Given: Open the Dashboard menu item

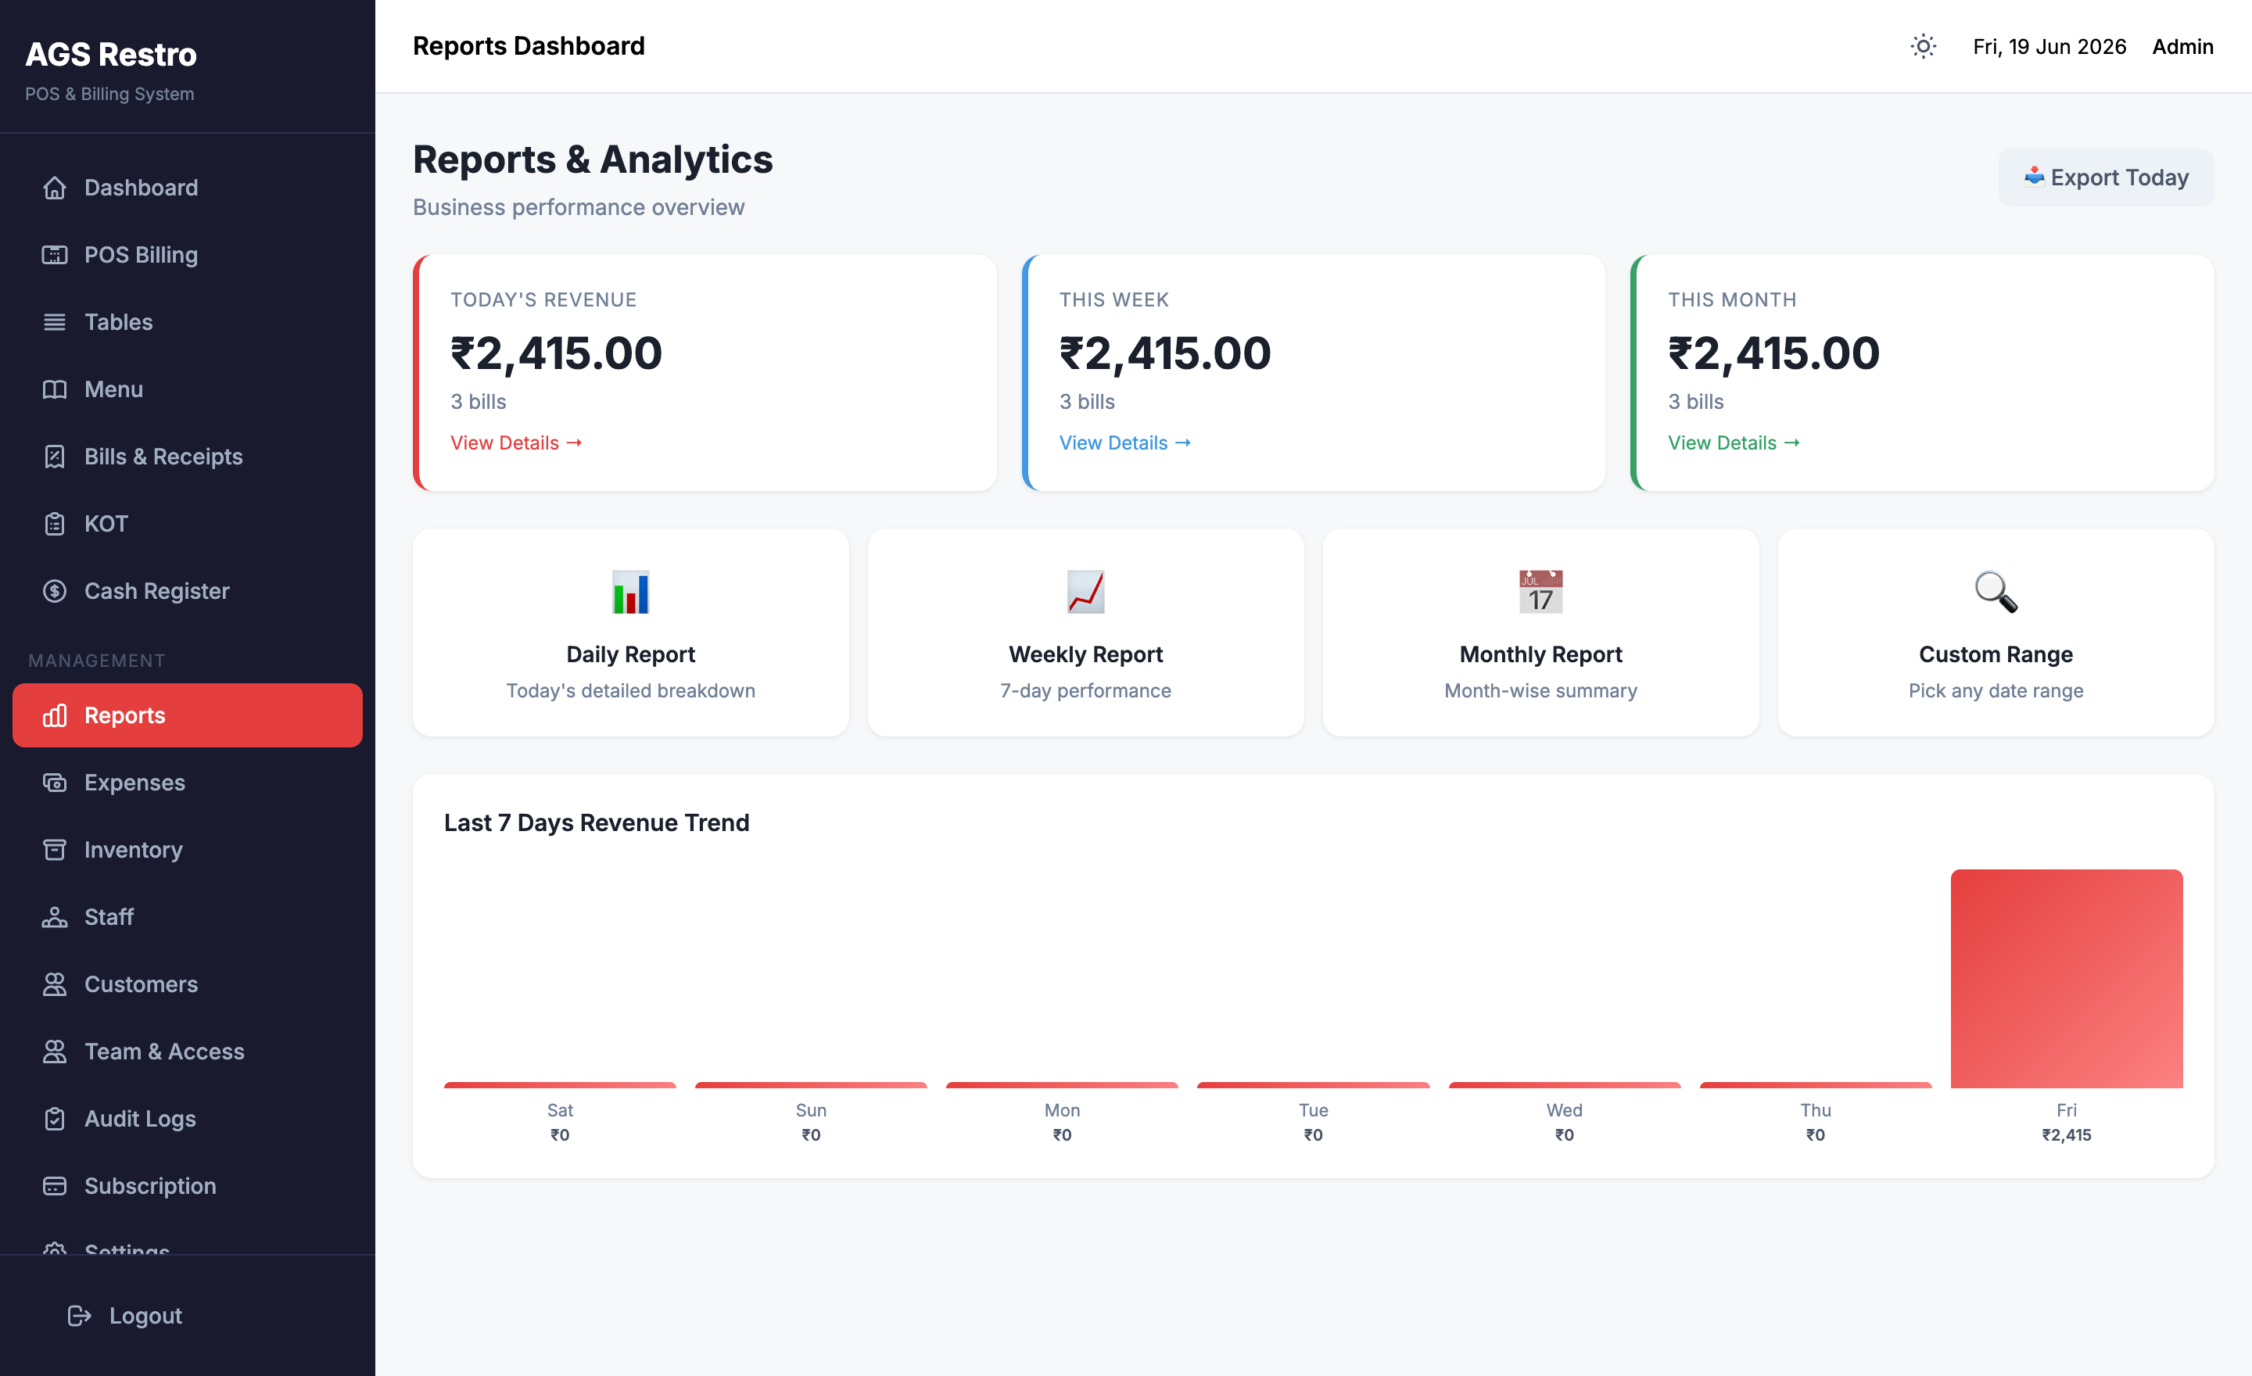Looking at the screenshot, I should click(x=188, y=188).
